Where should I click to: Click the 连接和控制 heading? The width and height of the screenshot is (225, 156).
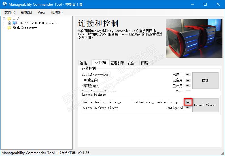[98, 23]
